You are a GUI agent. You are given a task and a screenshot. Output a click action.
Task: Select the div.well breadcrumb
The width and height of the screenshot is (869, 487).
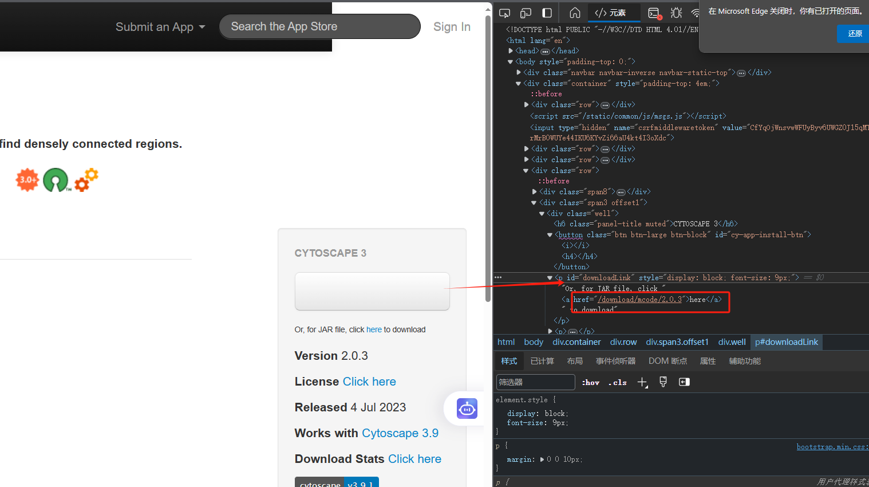(x=732, y=342)
